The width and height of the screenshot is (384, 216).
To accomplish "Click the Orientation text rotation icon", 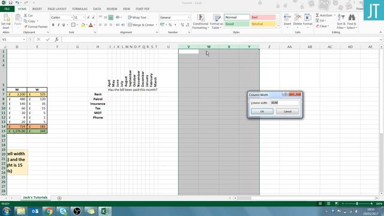I will click(118, 17).
